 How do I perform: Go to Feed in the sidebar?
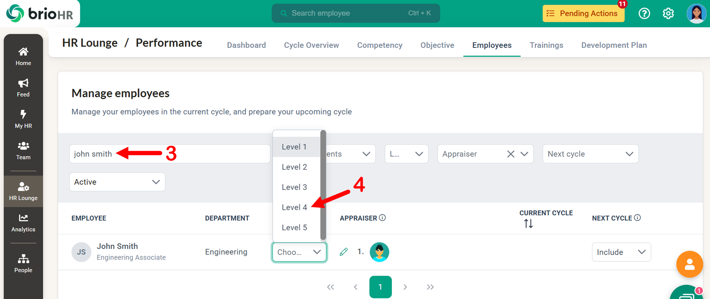(x=23, y=88)
